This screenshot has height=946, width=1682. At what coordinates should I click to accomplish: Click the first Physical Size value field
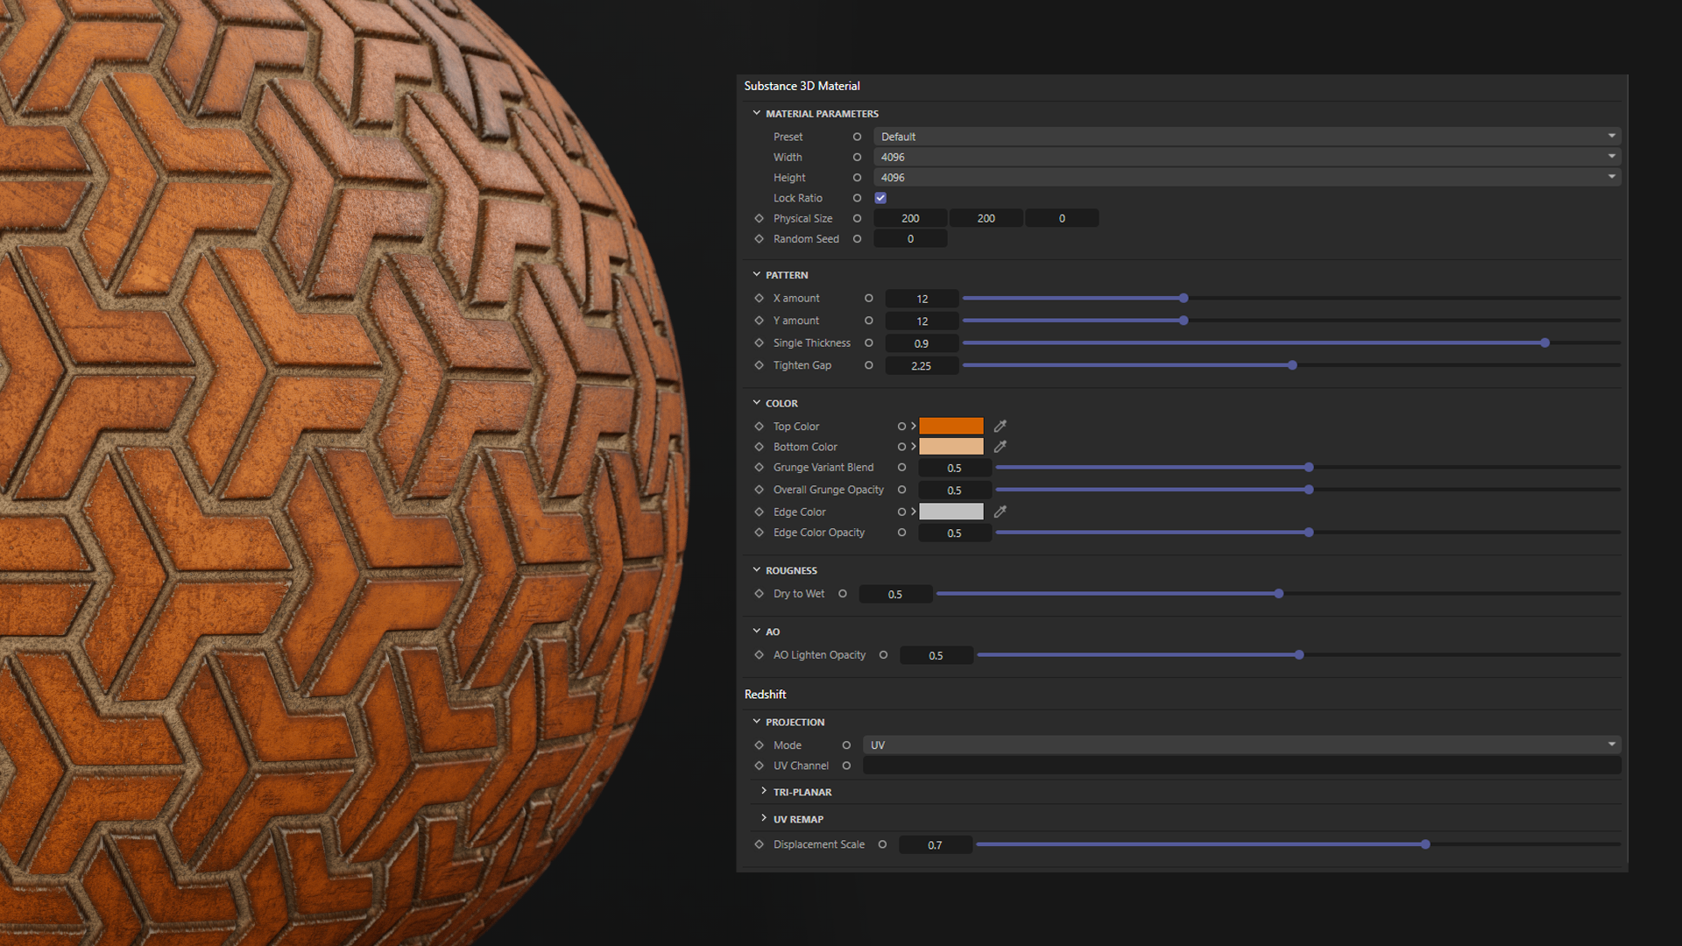click(x=910, y=218)
